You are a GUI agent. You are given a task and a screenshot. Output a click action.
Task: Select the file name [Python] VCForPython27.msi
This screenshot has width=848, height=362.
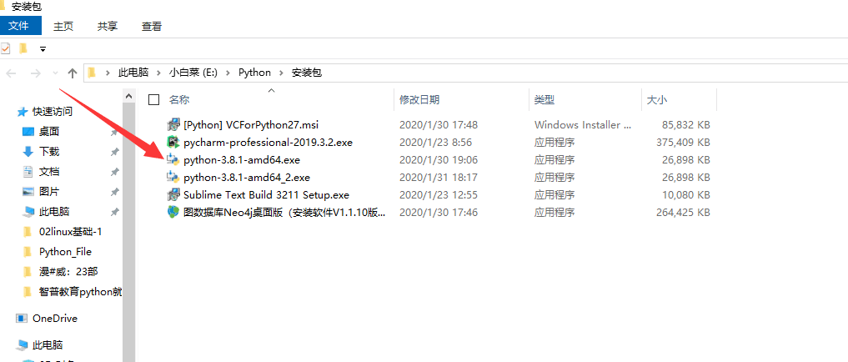tap(251, 125)
